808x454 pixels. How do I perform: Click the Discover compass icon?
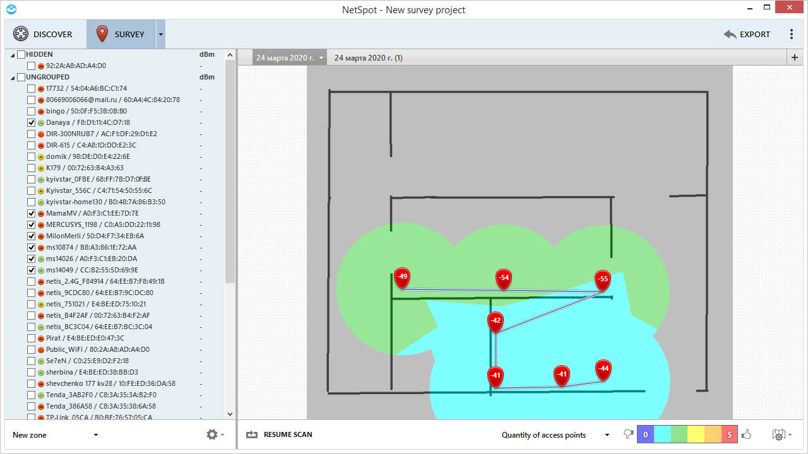coord(21,34)
